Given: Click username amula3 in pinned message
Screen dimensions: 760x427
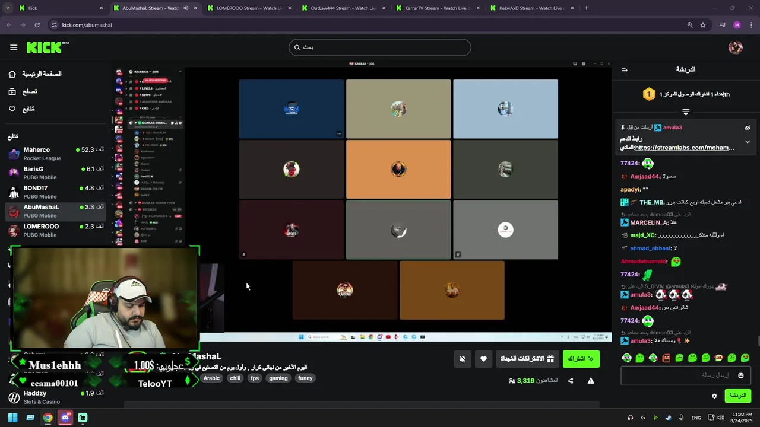Looking at the screenshot, I should pos(672,128).
